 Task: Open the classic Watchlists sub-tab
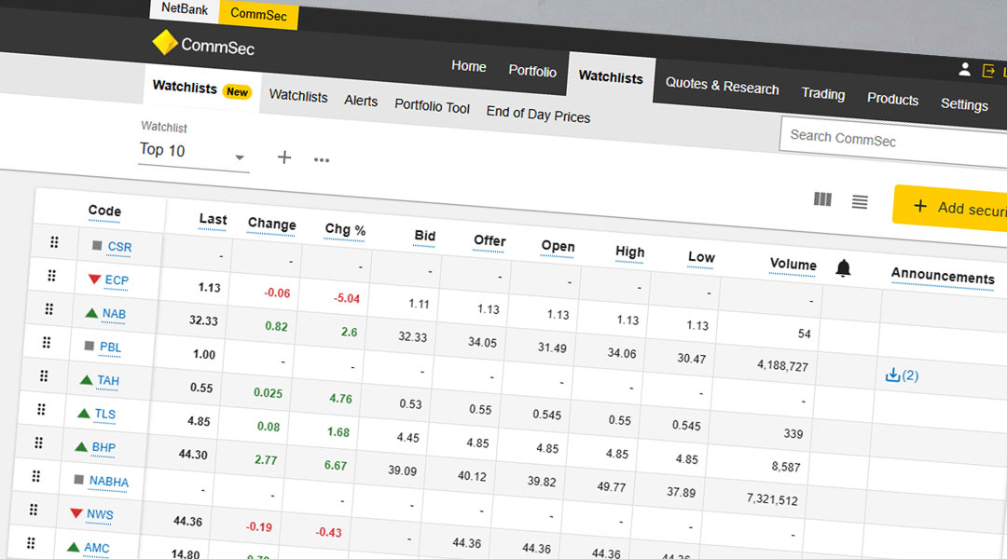(298, 96)
